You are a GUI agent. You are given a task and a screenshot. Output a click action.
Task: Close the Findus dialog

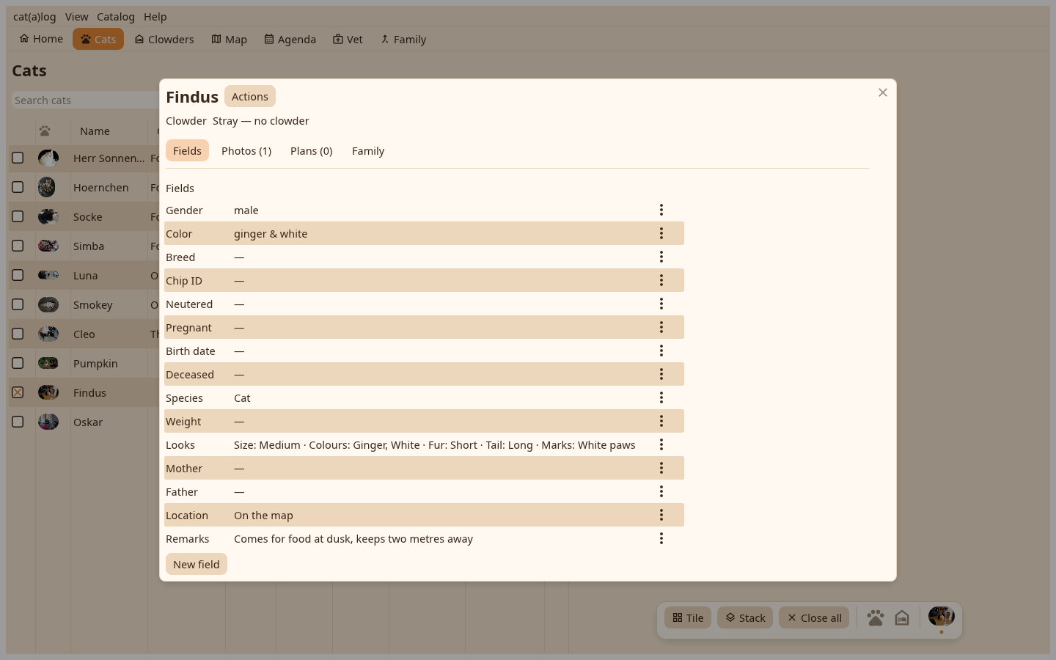883,92
